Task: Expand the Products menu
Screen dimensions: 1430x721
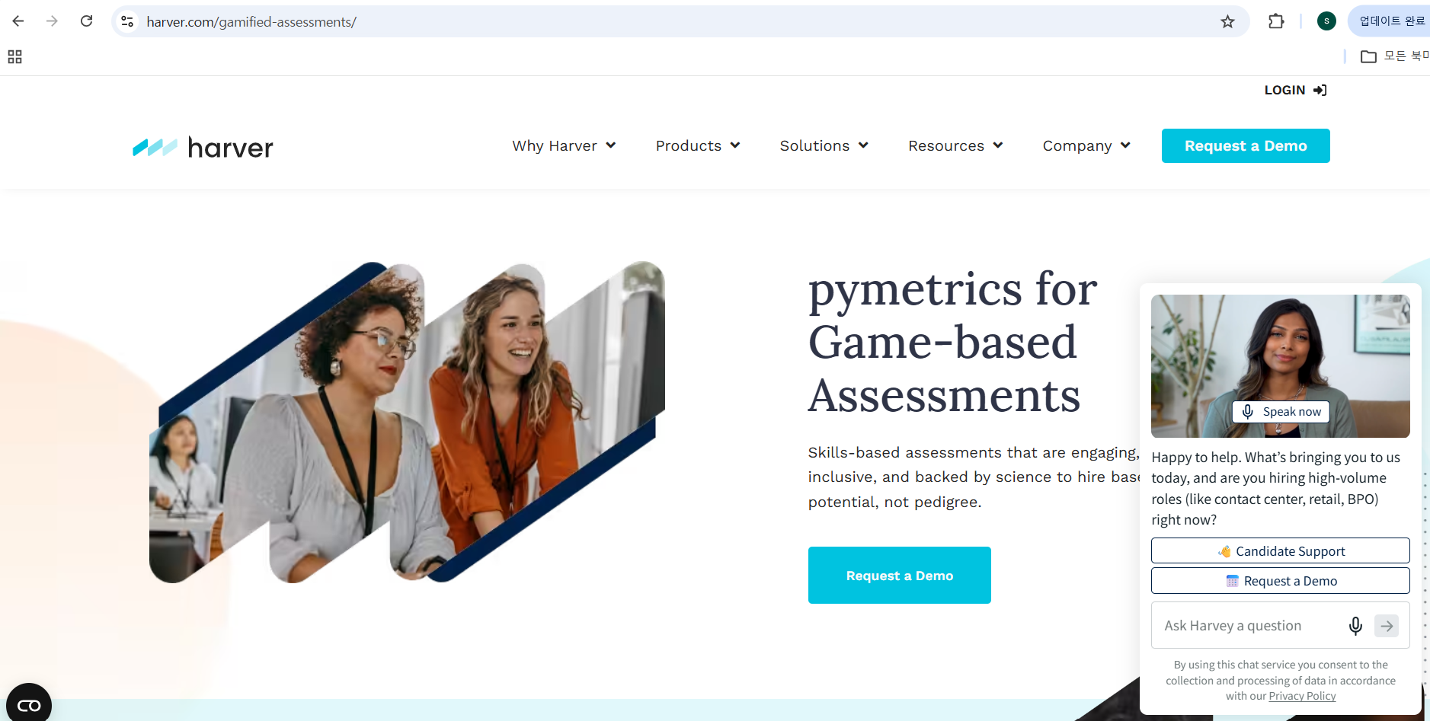Action: (x=698, y=145)
